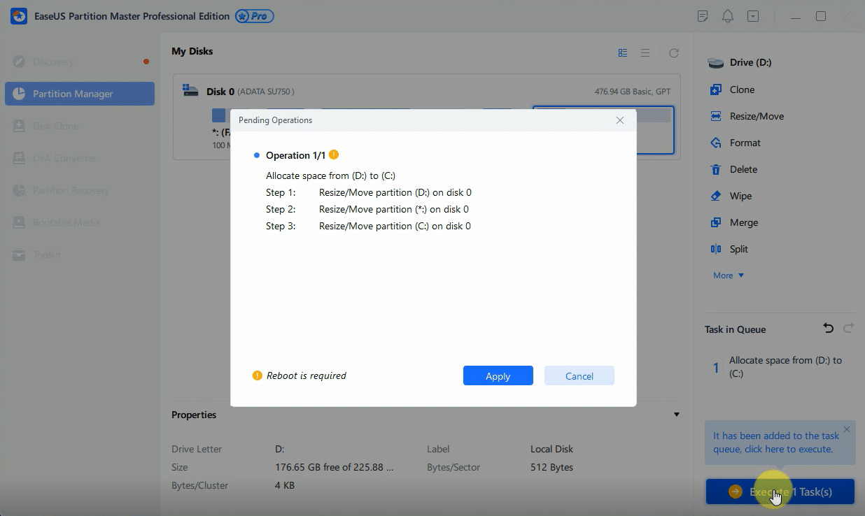Viewport: 865px width, 516px height.
Task: Click the 176.65 GB free size value
Action: (x=334, y=467)
